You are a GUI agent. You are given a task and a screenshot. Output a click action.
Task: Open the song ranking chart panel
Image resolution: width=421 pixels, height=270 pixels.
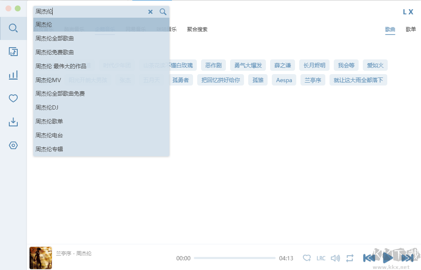tap(13, 75)
